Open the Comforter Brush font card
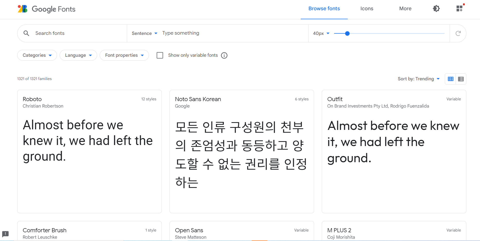This screenshot has width=480, height=241. (89, 231)
